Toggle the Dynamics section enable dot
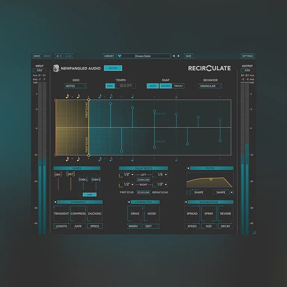The image size is (287, 287). tap(55, 202)
